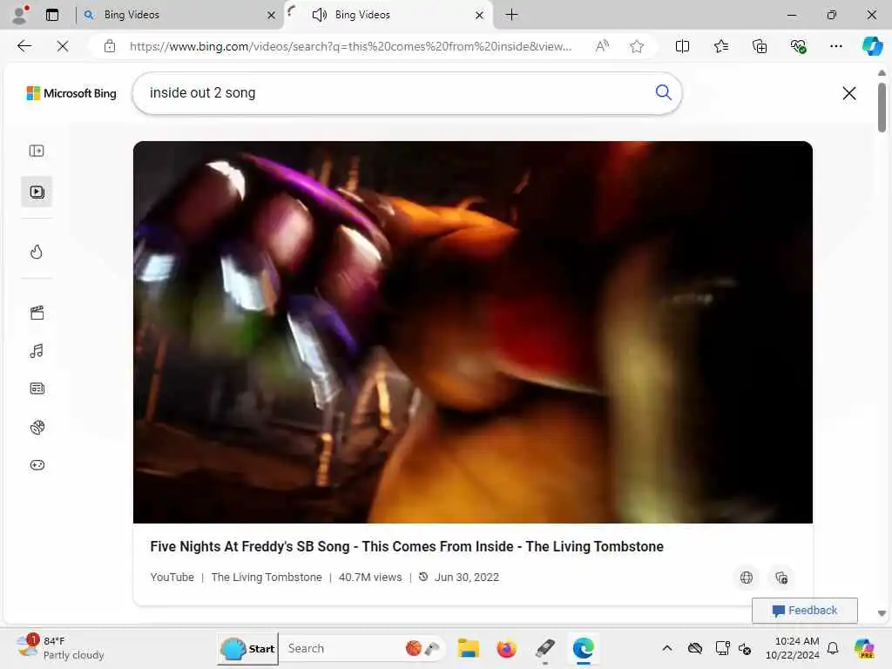Open the weather widget in taskbar
The height and width of the screenshot is (669, 892).
click(60, 647)
